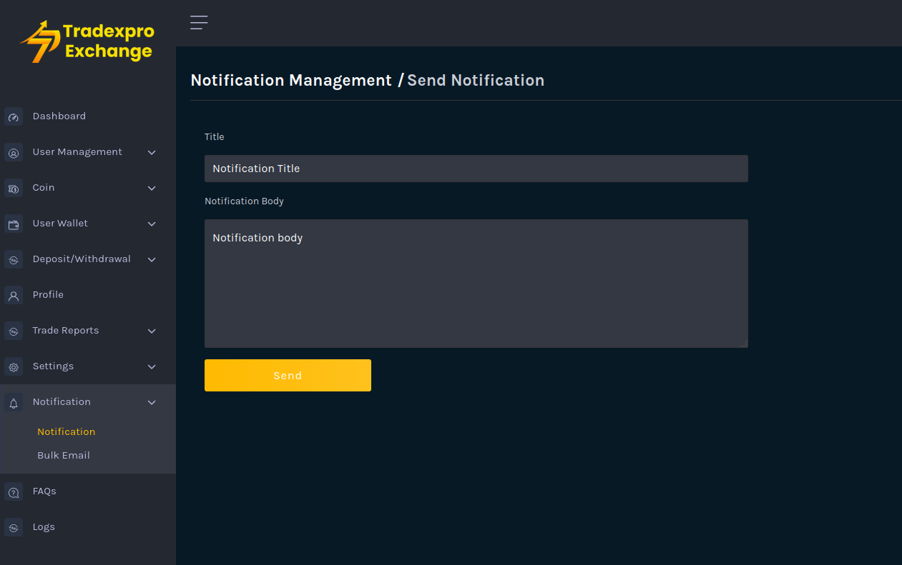Click the Dashboard speedometer icon
Image resolution: width=902 pixels, height=565 pixels.
14,117
